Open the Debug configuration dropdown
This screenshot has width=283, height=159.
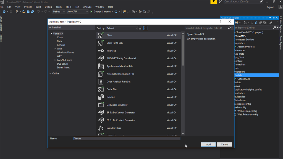pos(59,12)
